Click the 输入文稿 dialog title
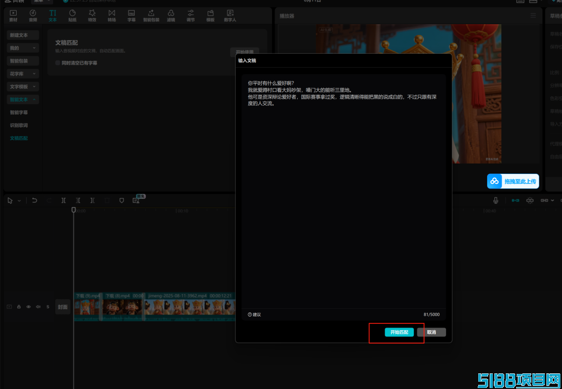The width and height of the screenshot is (562, 389). point(247,60)
